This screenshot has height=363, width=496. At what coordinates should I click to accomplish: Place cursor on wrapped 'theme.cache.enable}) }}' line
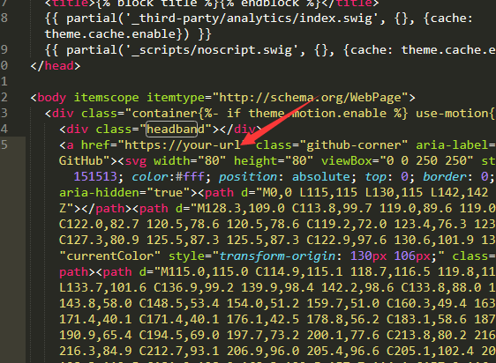(128, 34)
